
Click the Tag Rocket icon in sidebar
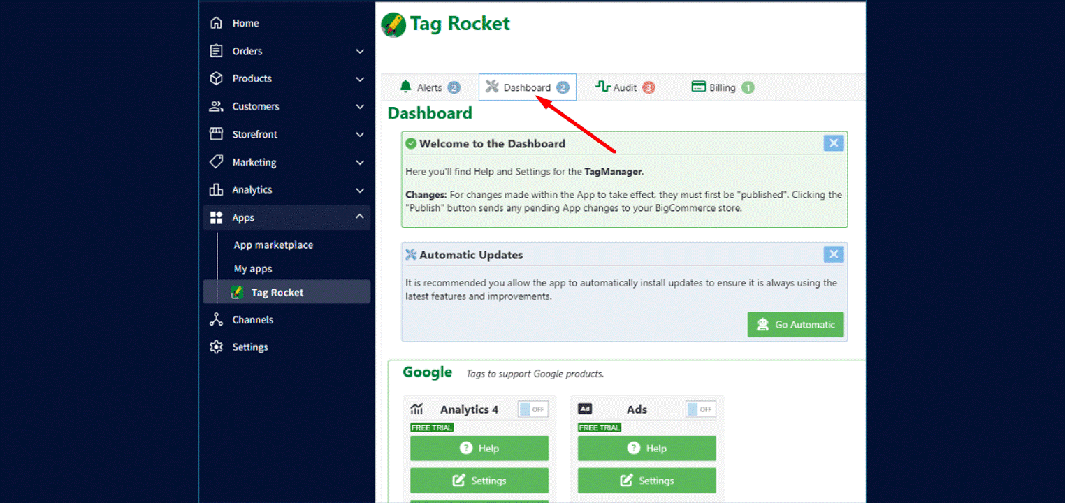tap(237, 292)
